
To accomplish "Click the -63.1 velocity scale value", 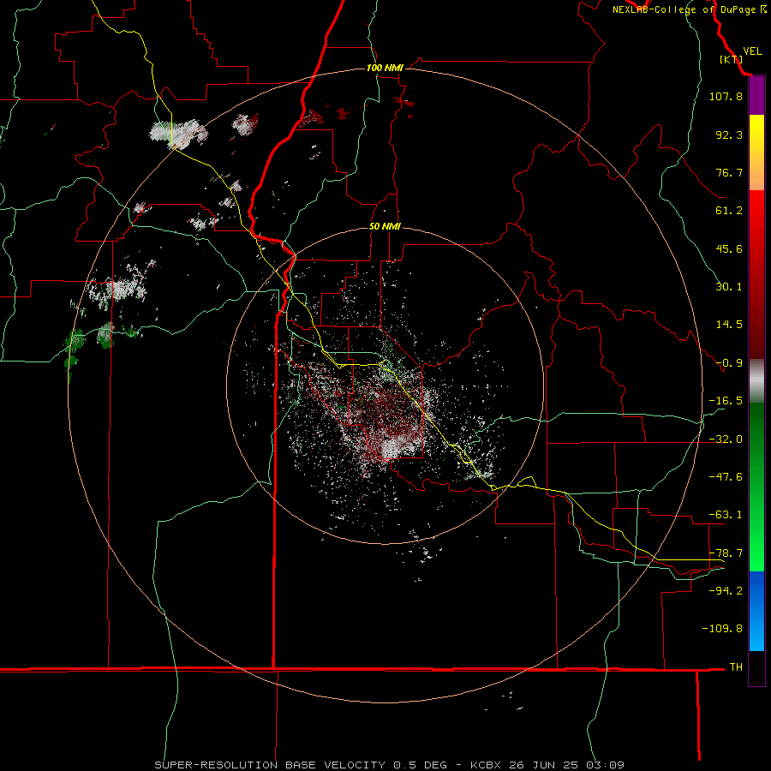I will pyautogui.click(x=726, y=515).
